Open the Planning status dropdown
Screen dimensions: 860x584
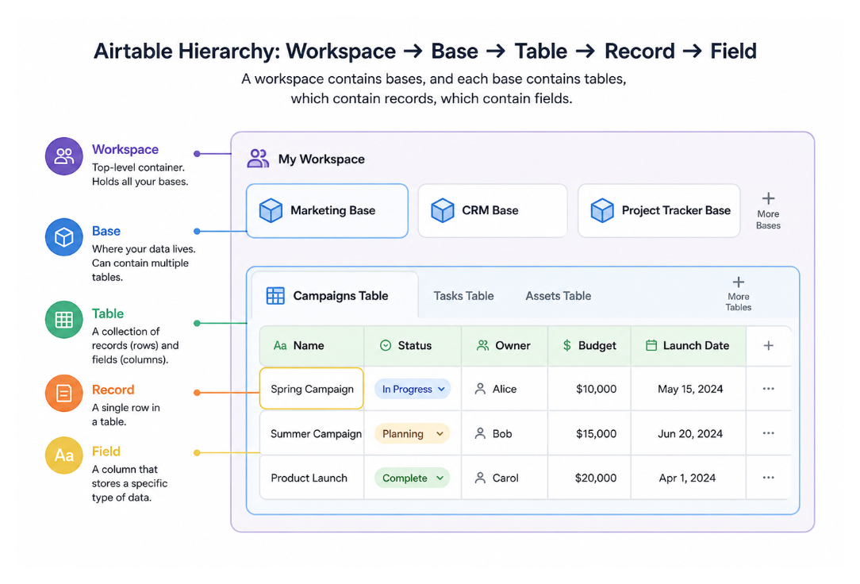(x=413, y=434)
